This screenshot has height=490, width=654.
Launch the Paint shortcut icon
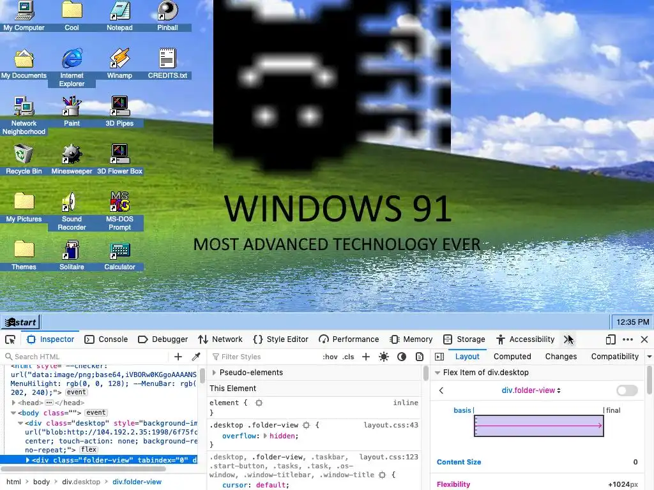pyautogui.click(x=72, y=111)
